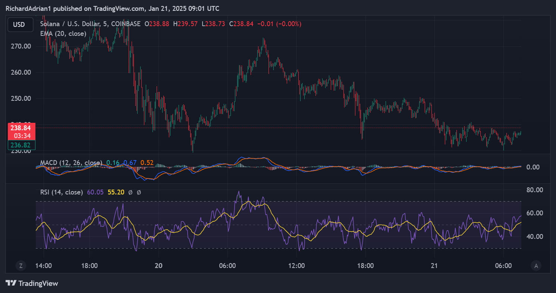Click the MACD (12, 26, close) indicator label
The image size is (556, 293).
(x=71, y=163)
